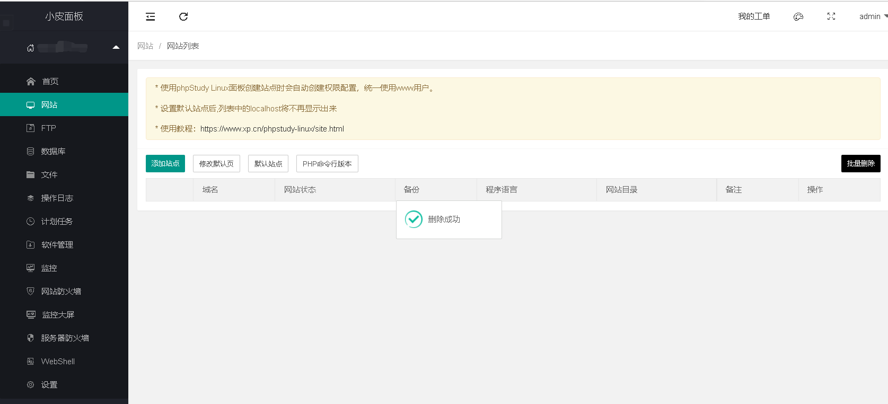Click the 网站防火墙 shield icon in the sidebar
This screenshot has width=888, height=404.
coord(30,291)
